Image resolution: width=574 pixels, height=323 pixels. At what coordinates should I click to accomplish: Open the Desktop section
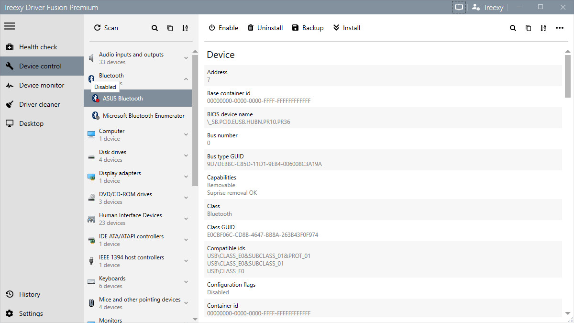click(31, 123)
